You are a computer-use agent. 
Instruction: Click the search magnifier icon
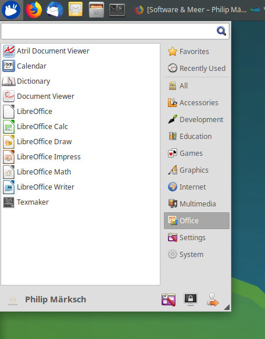point(221,31)
